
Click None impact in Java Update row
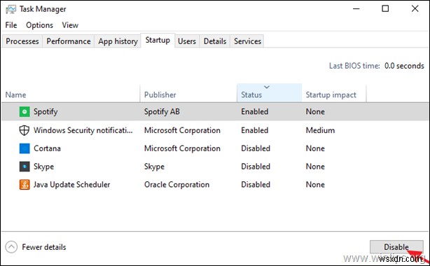315,185
